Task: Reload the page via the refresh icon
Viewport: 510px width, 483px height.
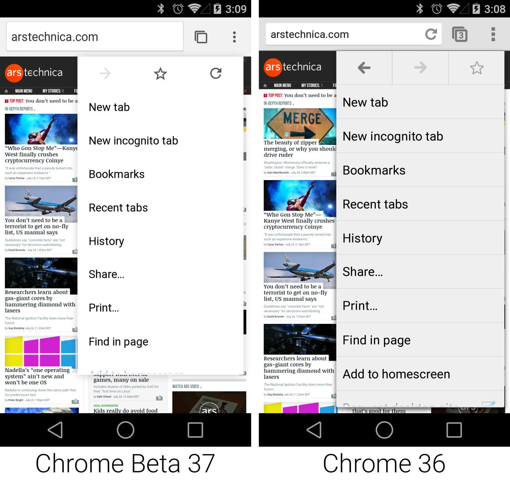Action: point(216,74)
